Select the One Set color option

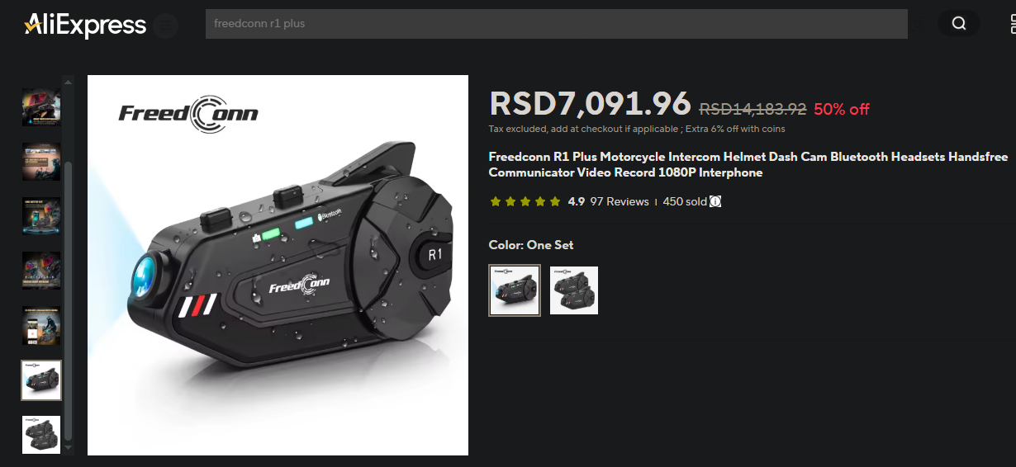(x=515, y=290)
